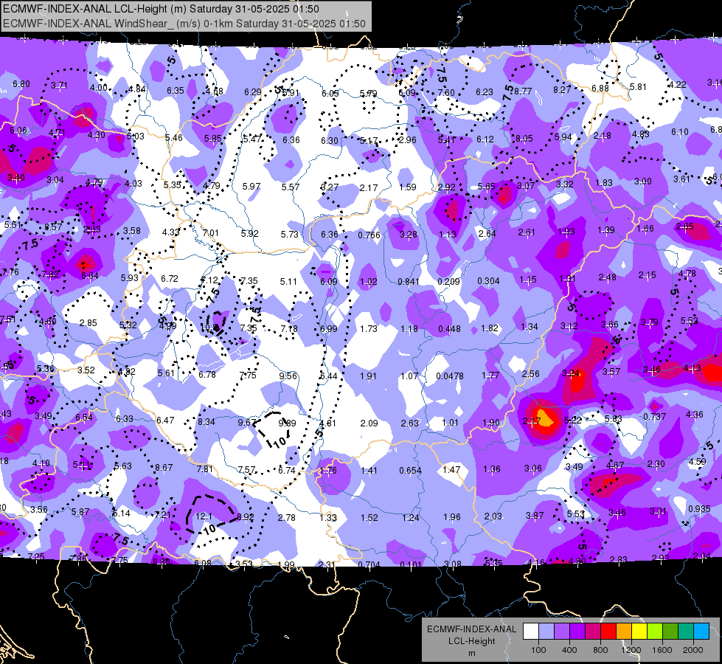Click the wind shear value 8.05
Screen dimensions: 722x664
pyautogui.click(x=524, y=138)
